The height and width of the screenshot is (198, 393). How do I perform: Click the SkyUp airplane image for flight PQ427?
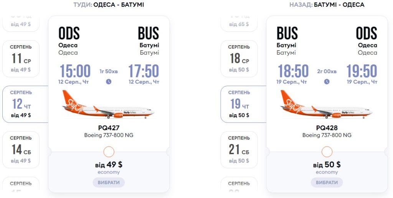tap(109, 105)
